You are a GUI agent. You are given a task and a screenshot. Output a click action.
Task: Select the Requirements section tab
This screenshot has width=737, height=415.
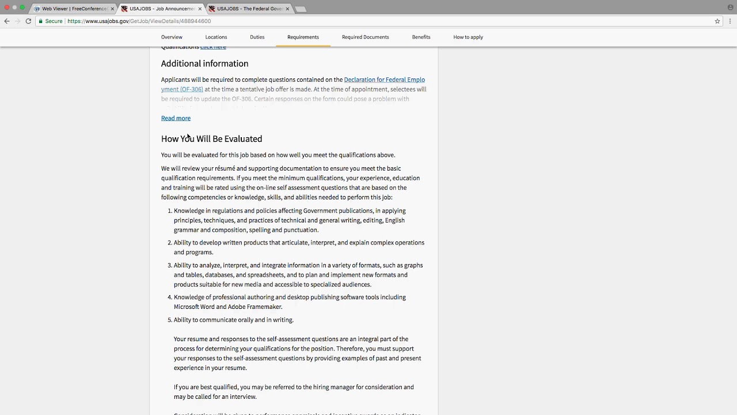[x=303, y=37]
